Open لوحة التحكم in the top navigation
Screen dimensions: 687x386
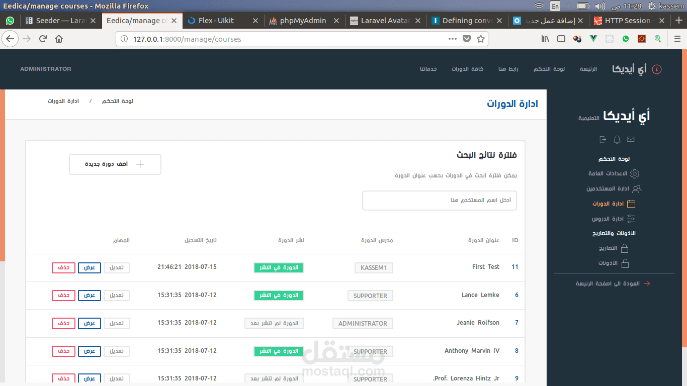(549, 69)
